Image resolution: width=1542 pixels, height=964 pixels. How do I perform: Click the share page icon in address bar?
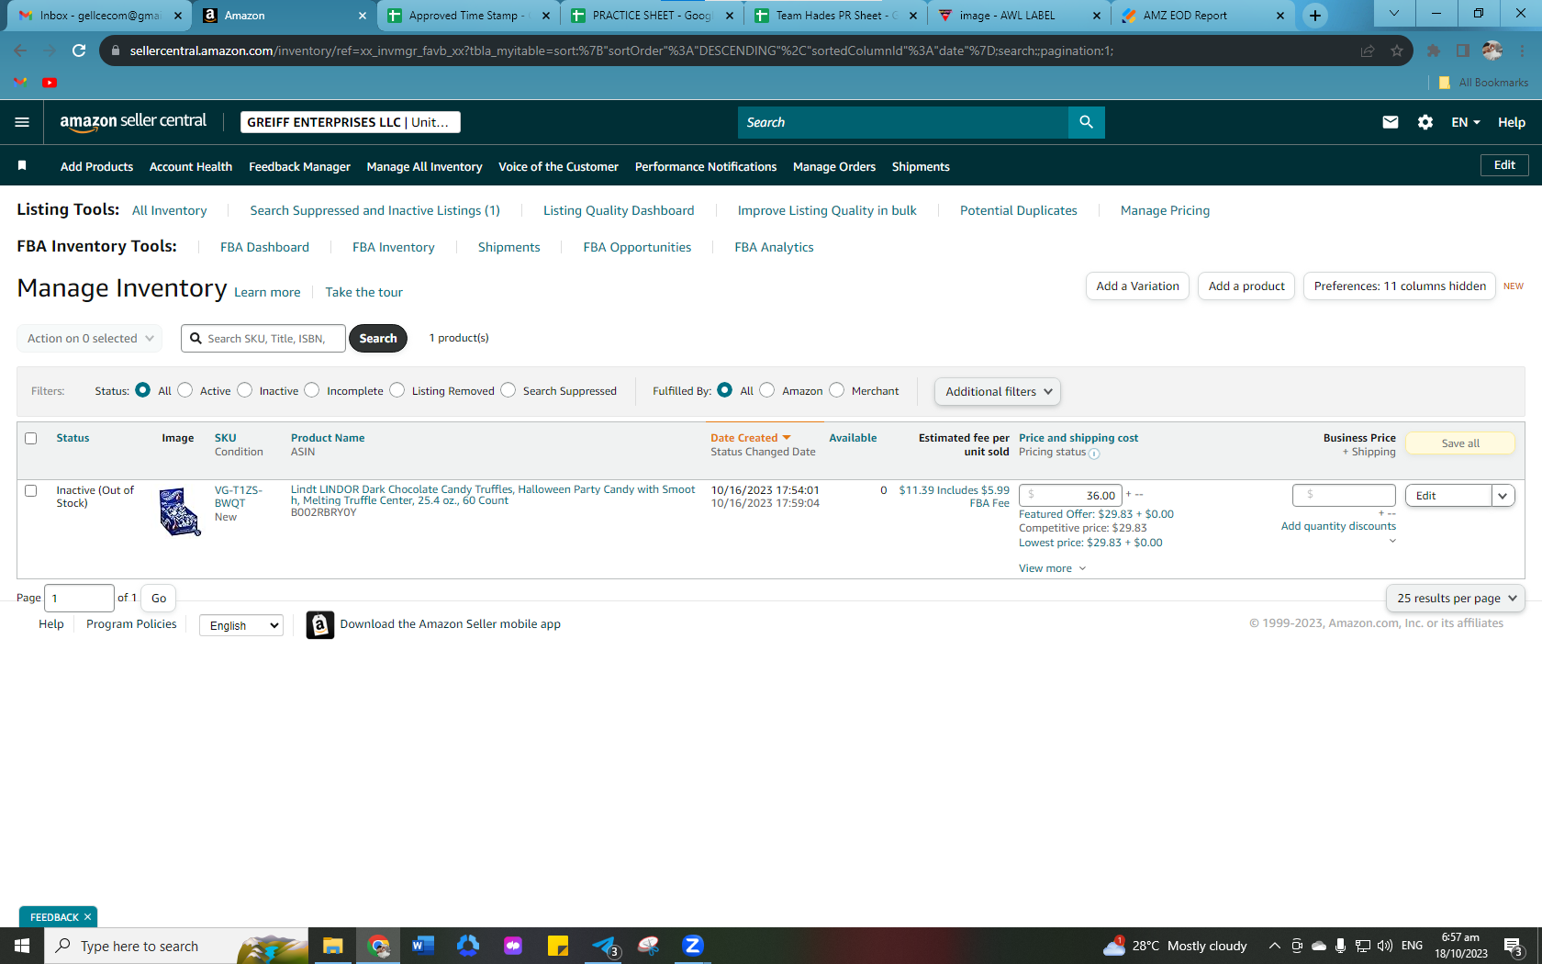(x=1368, y=50)
